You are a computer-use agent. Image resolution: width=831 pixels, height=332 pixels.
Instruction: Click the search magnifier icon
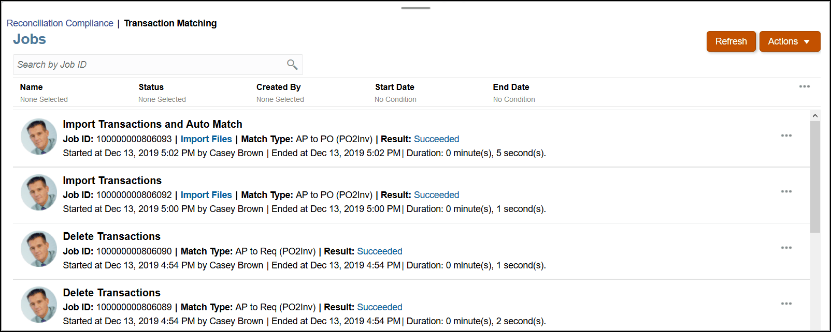(x=292, y=64)
